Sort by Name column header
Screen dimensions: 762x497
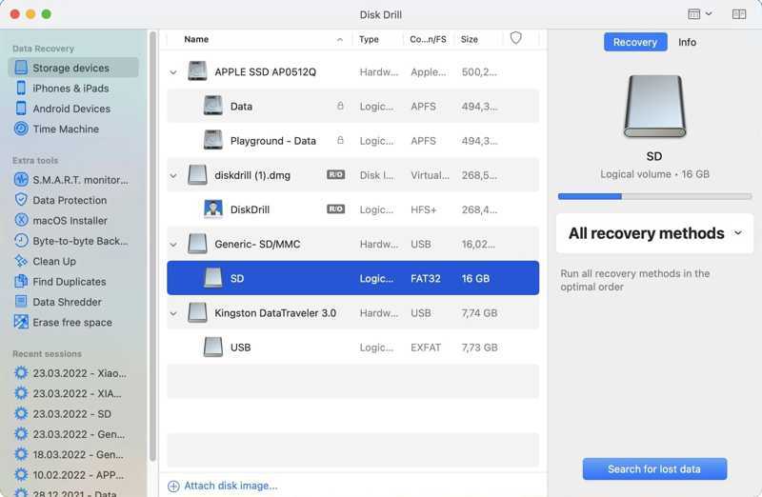click(x=196, y=39)
